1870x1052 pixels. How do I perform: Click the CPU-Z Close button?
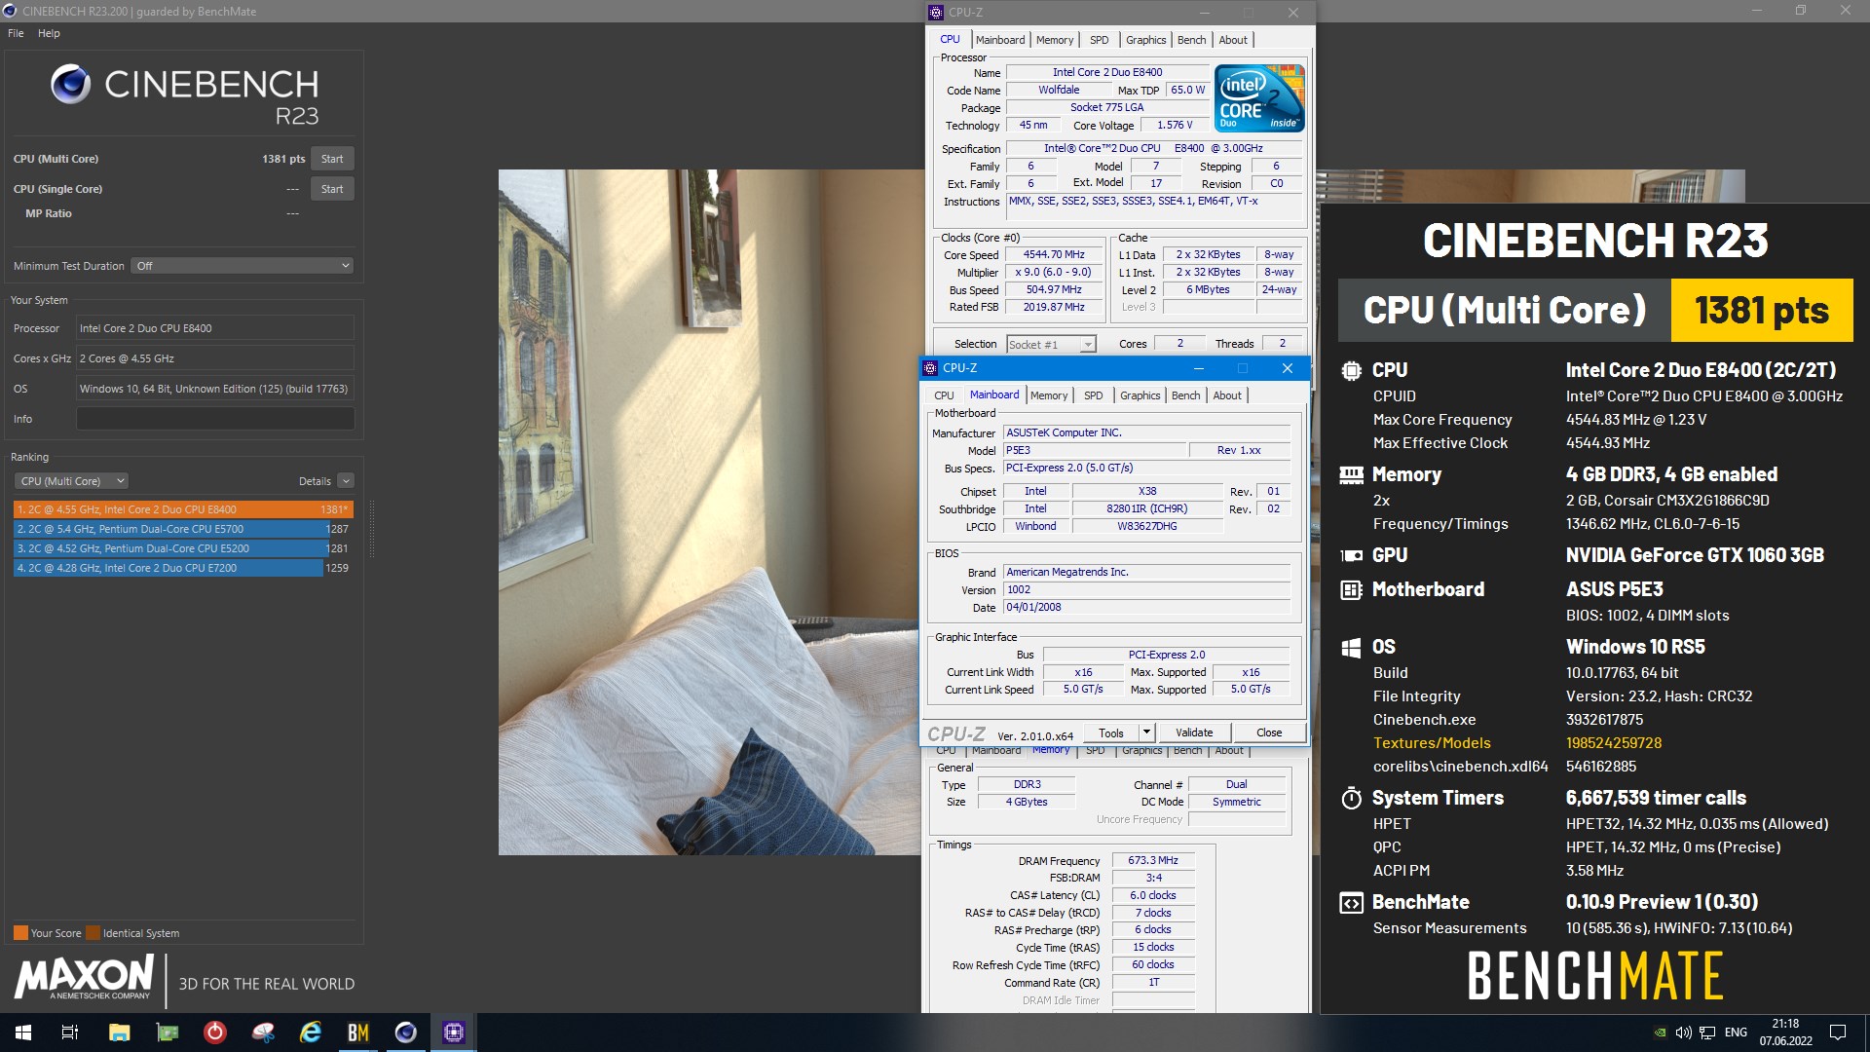click(1269, 733)
